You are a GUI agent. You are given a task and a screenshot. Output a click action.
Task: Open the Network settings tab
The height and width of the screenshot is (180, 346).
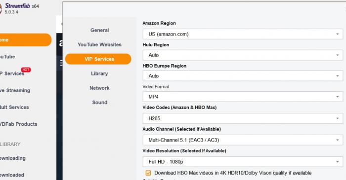(99, 88)
